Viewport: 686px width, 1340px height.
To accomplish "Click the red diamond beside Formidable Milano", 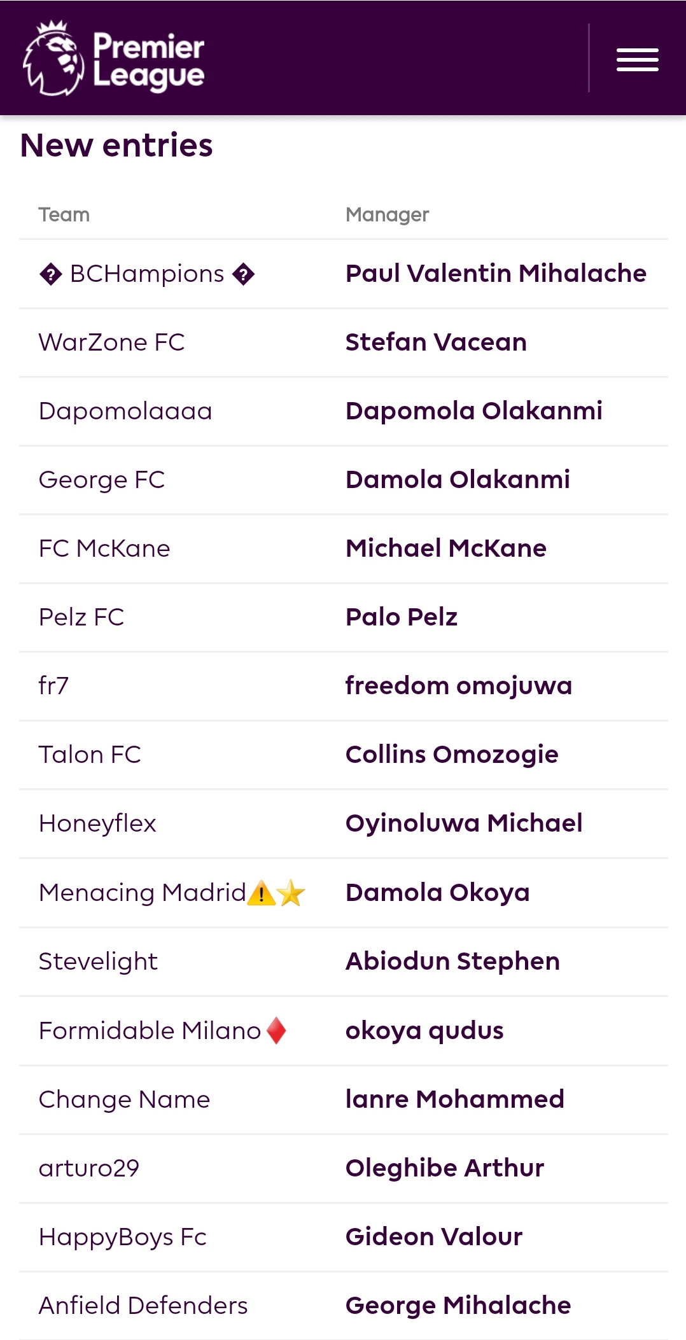I will (276, 1030).
